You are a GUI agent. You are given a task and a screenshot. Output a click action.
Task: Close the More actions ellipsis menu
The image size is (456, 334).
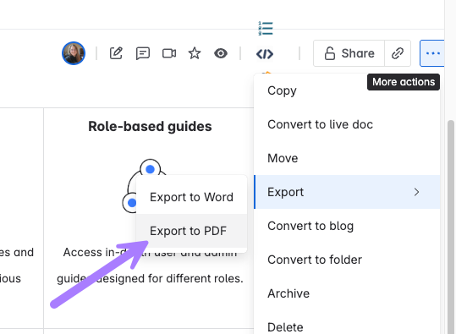click(432, 53)
